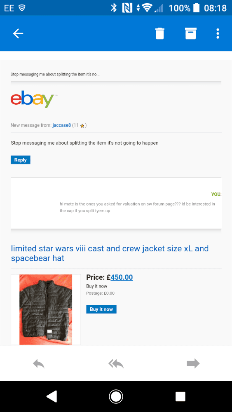
Task: Tap the Android back navigation button
Action: click(52, 396)
